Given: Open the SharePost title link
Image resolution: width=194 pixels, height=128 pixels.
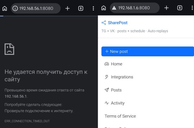Looking at the screenshot, I should 118,23.
